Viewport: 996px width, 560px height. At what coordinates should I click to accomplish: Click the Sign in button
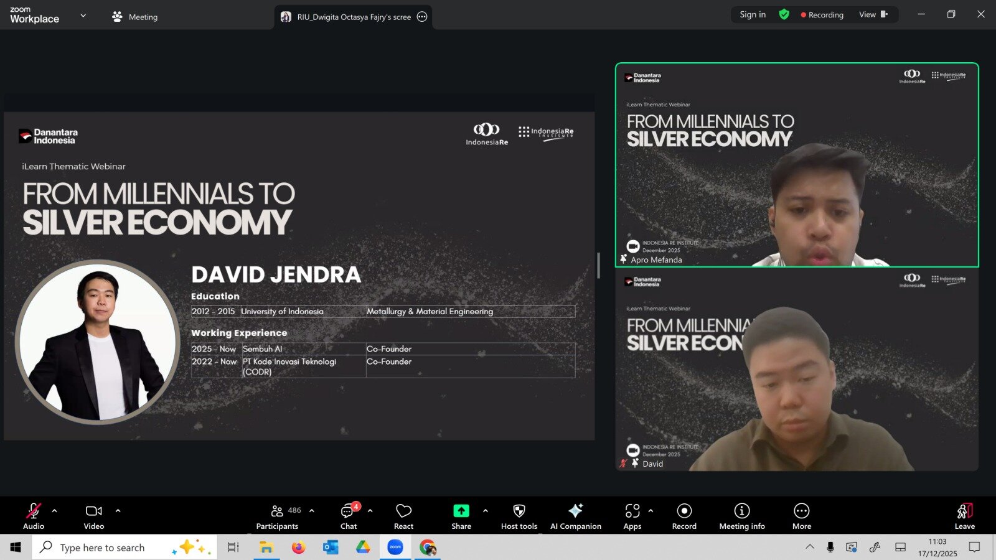pos(753,15)
